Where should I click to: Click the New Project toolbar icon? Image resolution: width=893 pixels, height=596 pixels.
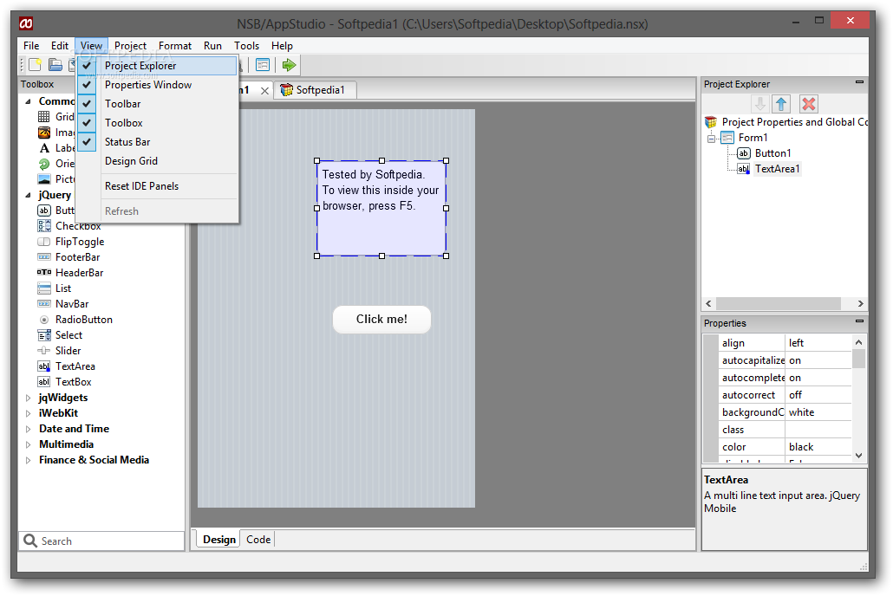pyautogui.click(x=36, y=65)
